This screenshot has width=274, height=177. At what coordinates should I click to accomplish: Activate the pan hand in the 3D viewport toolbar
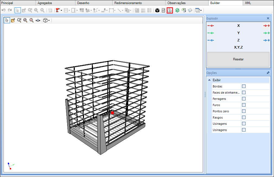13,20
